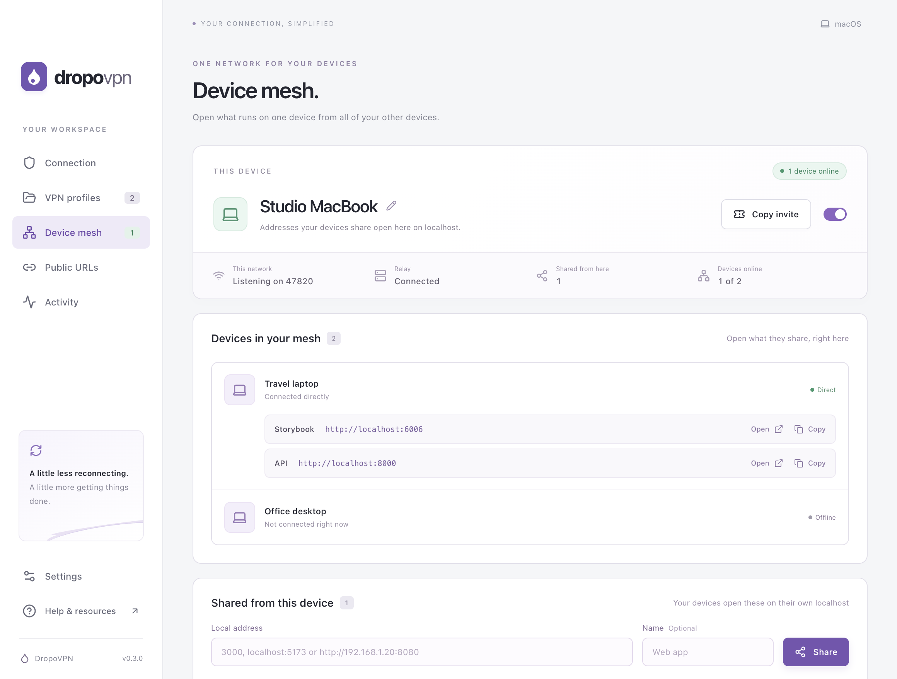Click the network icon beside Devices online

(704, 276)
